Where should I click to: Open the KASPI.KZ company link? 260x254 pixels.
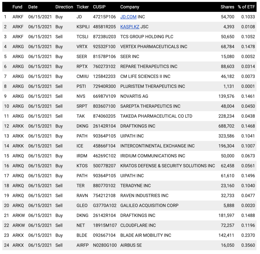click(130, 27)
